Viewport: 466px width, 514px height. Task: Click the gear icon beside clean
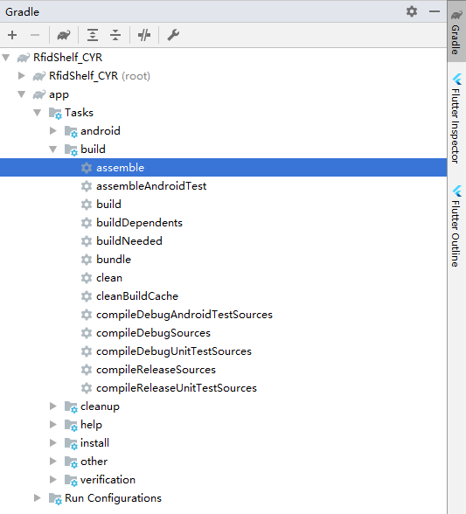[87, 278]
